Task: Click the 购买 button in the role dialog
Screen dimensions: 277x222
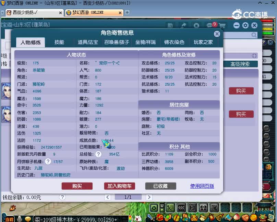Action: (77, 186)
